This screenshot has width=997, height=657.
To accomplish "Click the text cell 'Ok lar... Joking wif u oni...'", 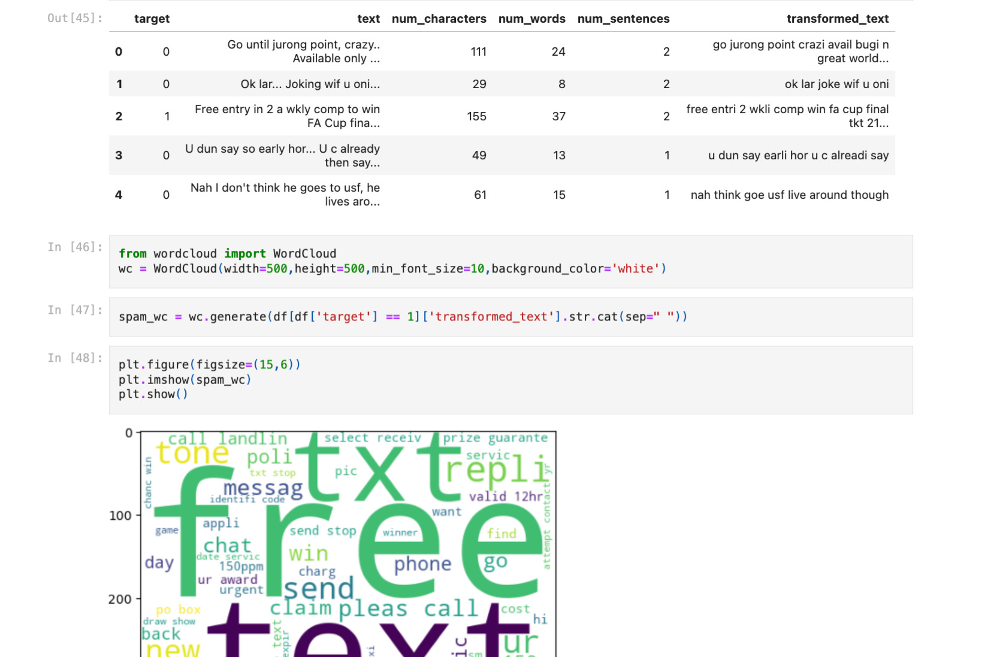I will [x=310, y=84].
